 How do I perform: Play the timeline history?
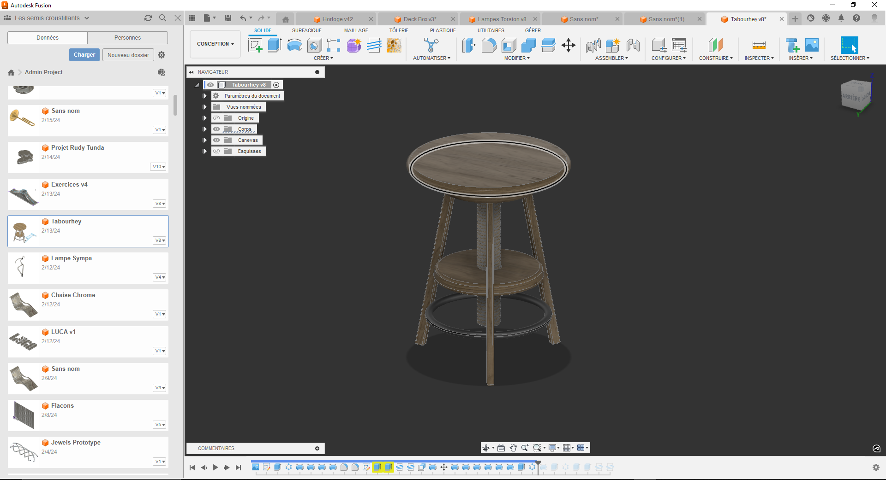point(215,467)
